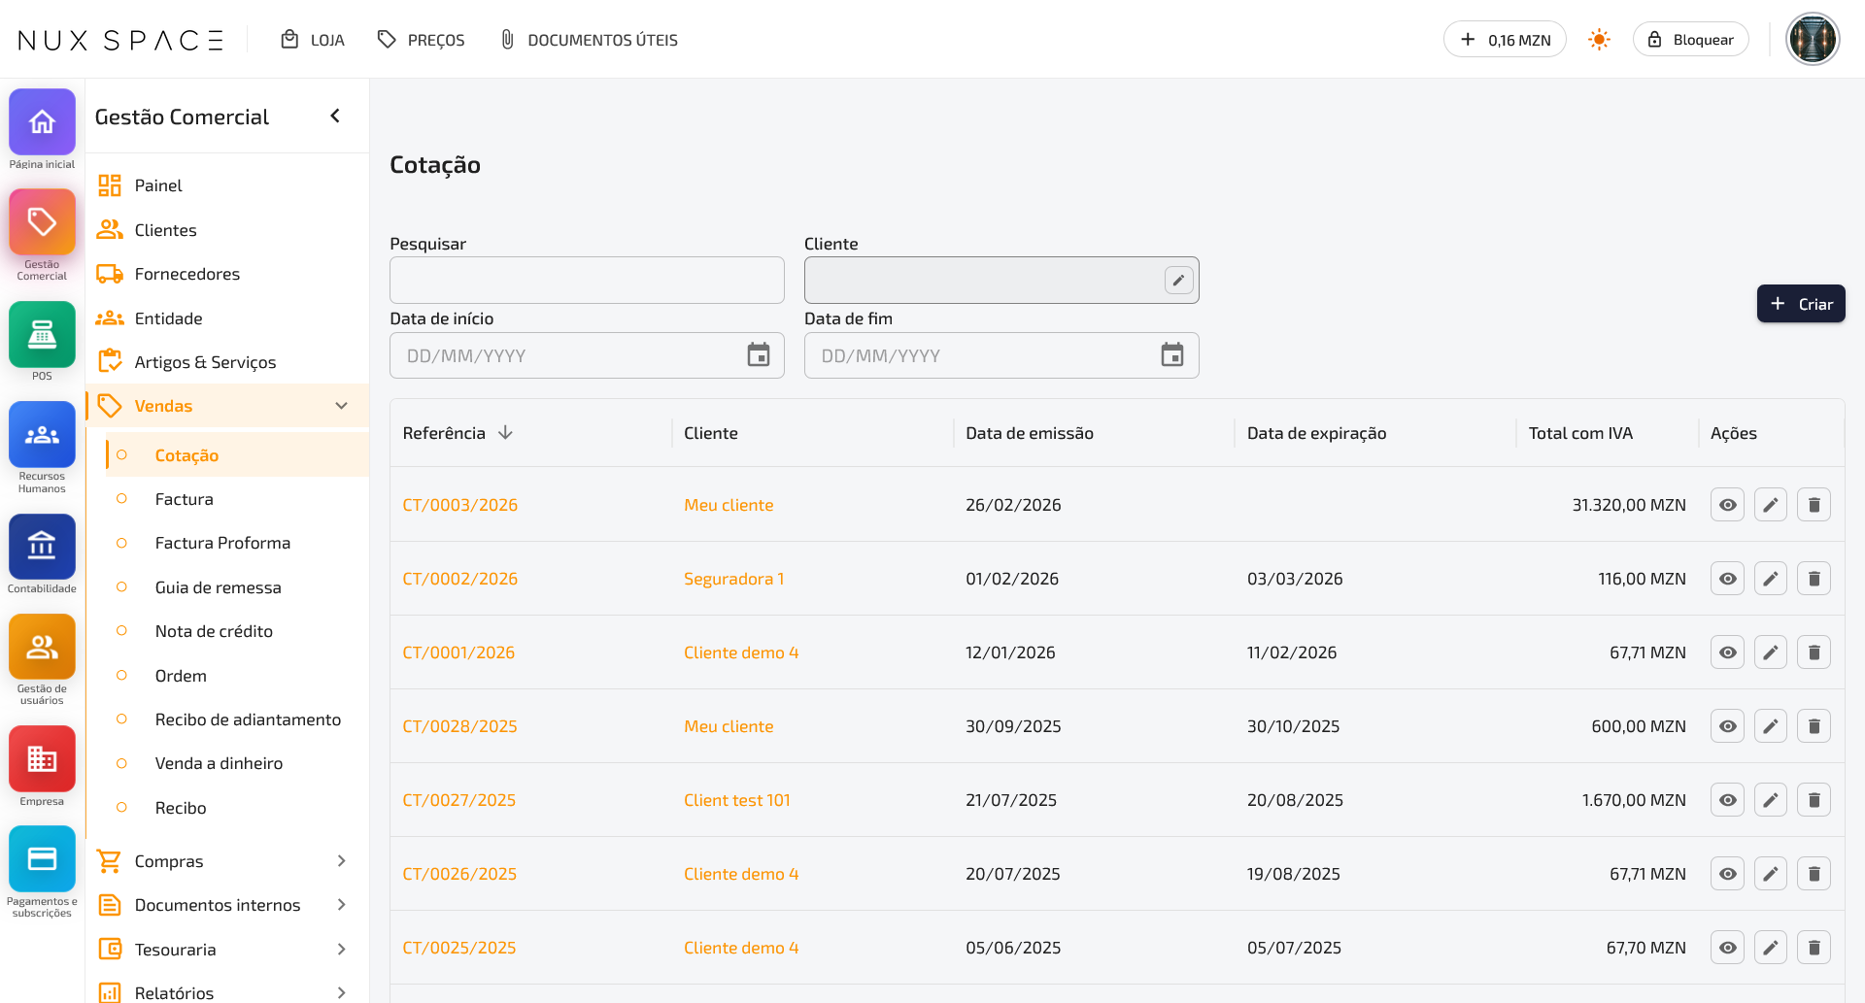Open the user profile avatar
The height and width of the screenshot is (1003, 1865).
coord(1813,40)
